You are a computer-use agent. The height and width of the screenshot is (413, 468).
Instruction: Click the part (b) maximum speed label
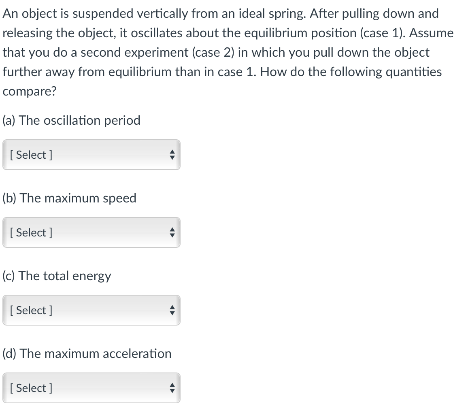69,198
